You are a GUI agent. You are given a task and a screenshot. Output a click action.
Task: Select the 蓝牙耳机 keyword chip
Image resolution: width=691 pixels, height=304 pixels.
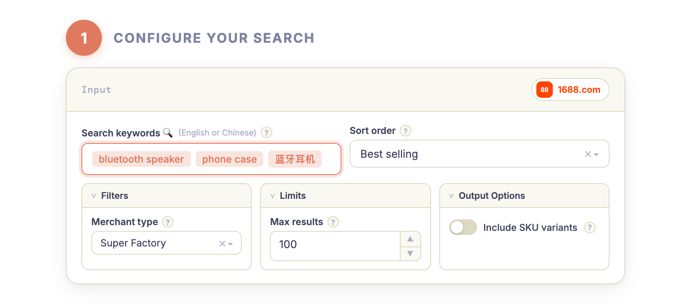pos(295,159)
